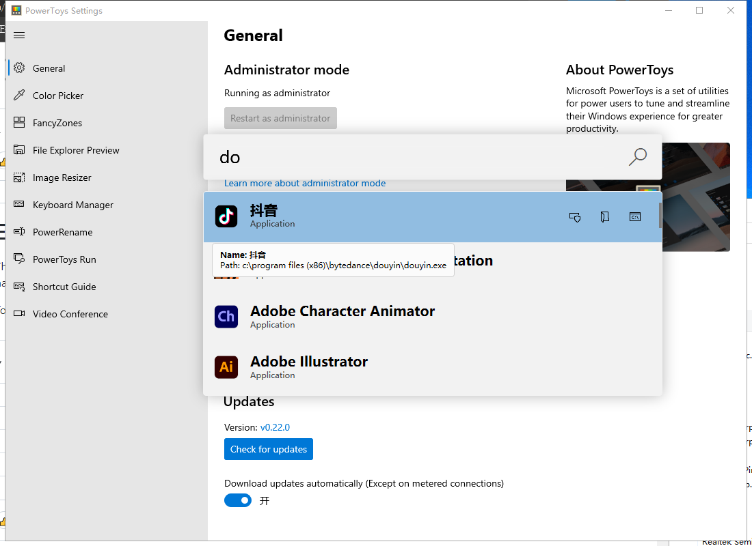Click the PowerToys Run results scrollbar
Viewport: 752px width, 546px height.
coord(660,216)
